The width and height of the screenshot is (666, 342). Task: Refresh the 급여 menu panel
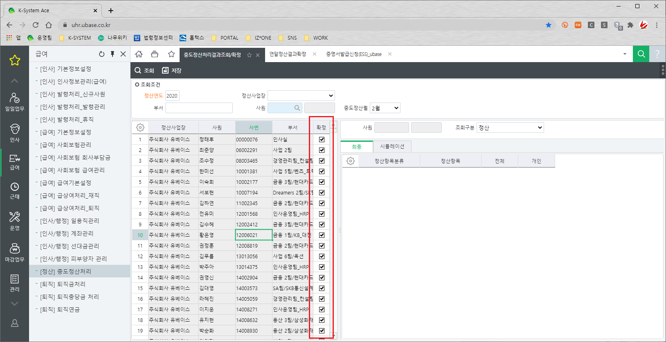(x=101, y=54)
